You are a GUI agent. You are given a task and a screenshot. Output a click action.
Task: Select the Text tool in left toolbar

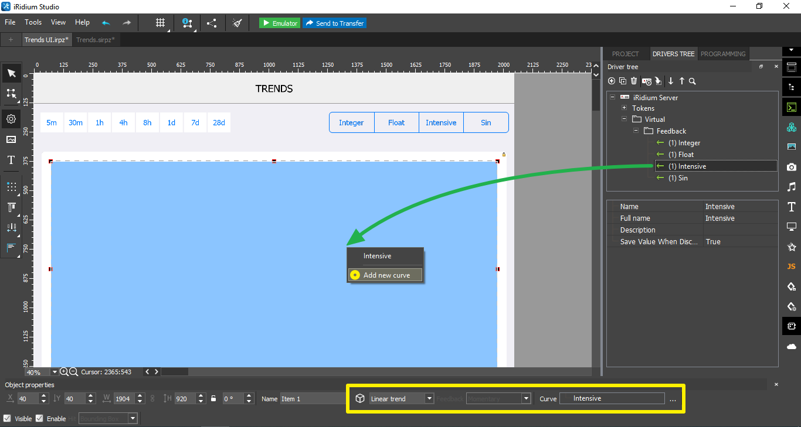(x=11, y=160)
